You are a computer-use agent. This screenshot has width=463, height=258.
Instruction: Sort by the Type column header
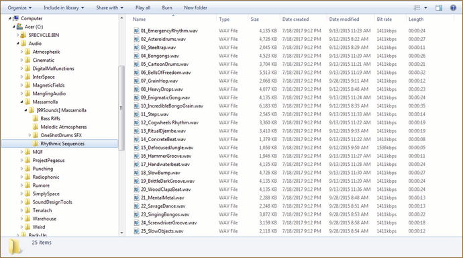[224, 19]
